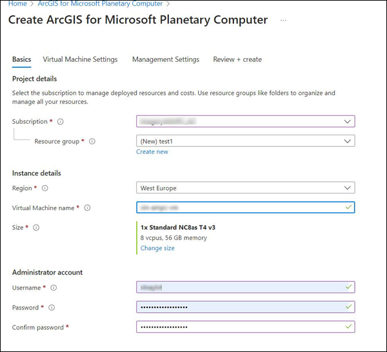Click the Password info icon
This screenshot has height=352, width=387.
click(x=52, y=308)
